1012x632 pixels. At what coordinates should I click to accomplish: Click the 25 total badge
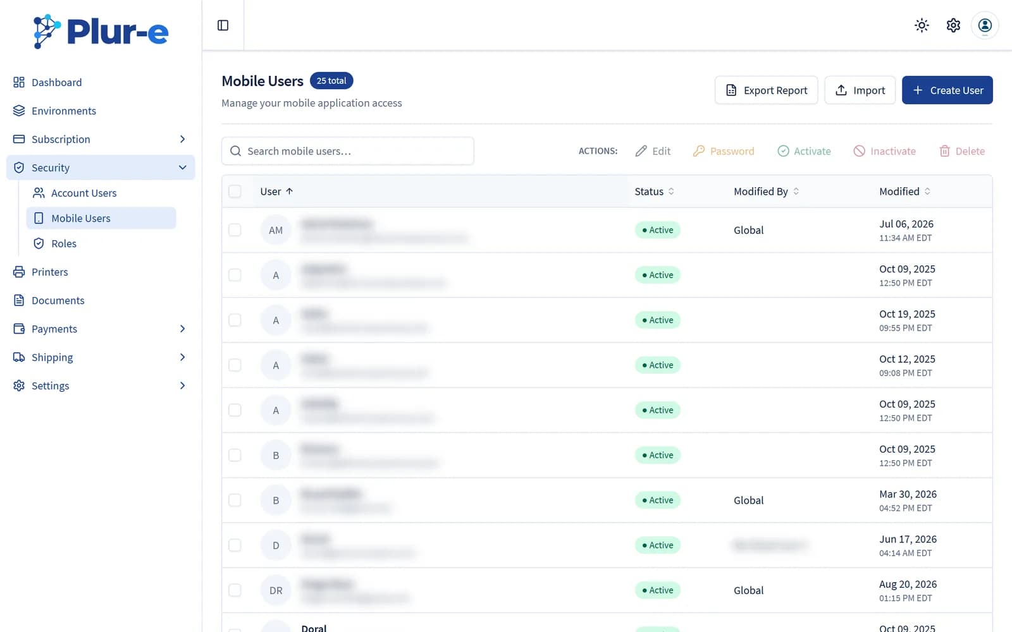pos(331,81)
